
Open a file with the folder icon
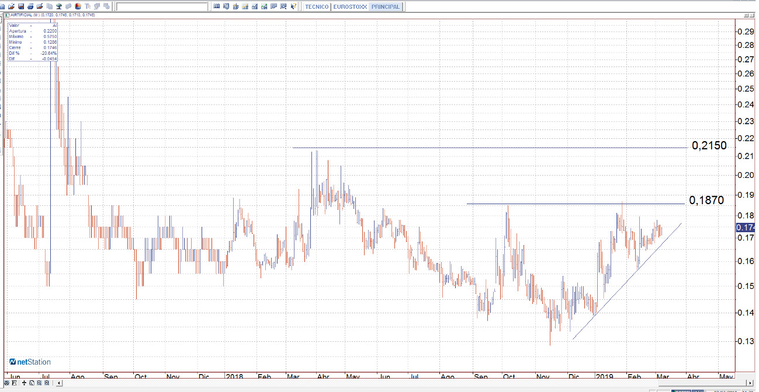click(x=11, y=6)
